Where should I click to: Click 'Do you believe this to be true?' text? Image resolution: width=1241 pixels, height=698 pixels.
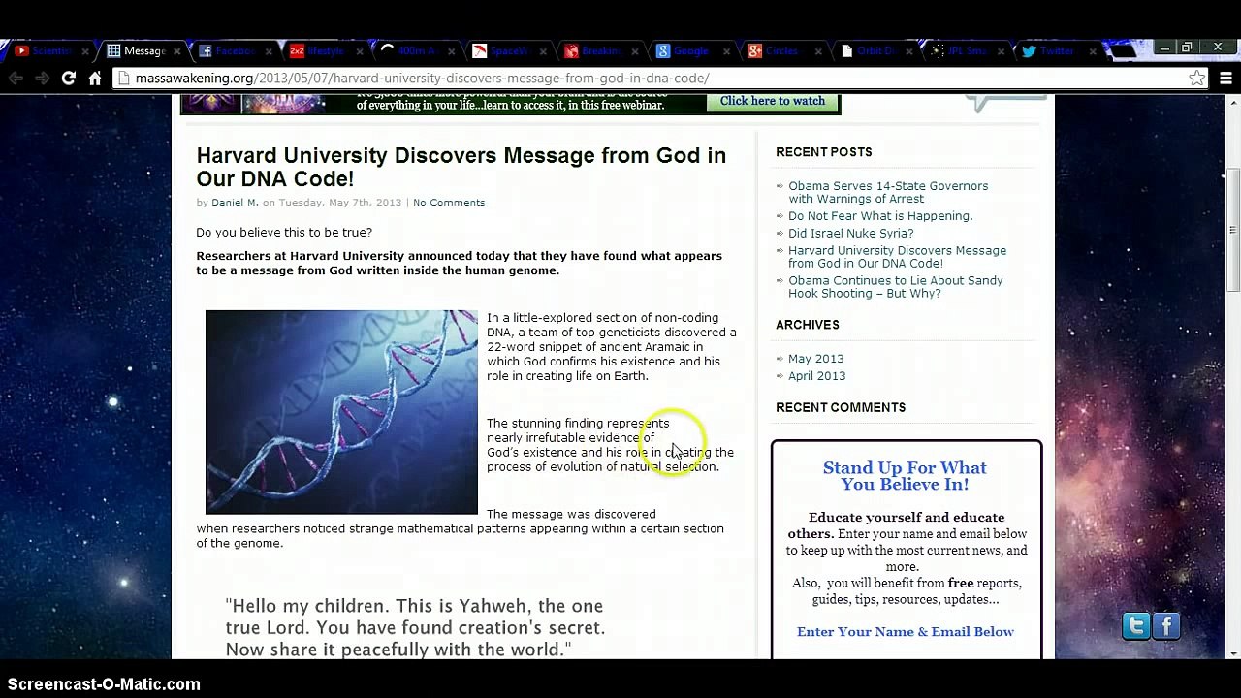(x=284, y=233)
